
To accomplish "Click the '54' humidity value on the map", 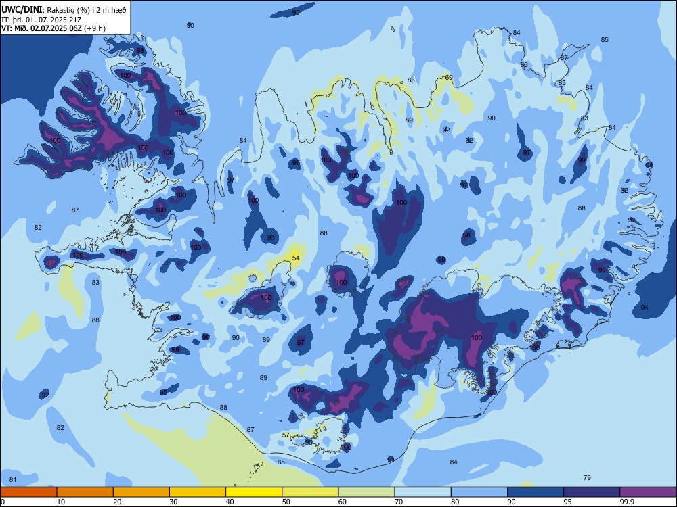I will pos(296,258).
